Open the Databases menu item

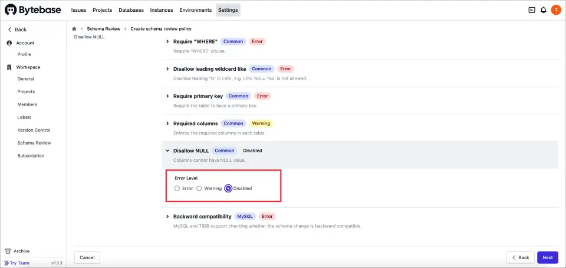pyautogui.click(x=131, y=10)
